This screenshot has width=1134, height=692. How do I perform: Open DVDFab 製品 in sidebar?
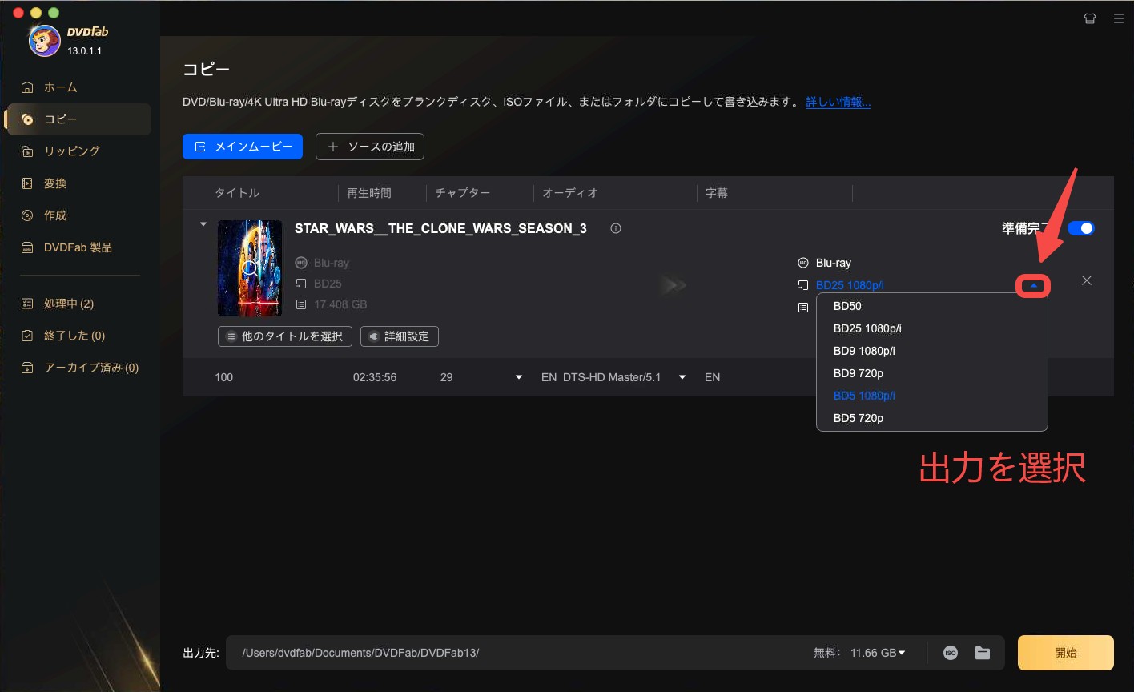coord(78,247)
